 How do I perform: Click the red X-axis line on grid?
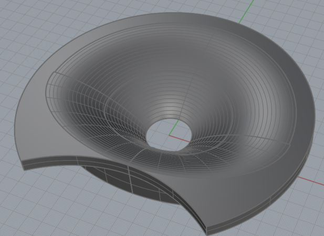310,181
